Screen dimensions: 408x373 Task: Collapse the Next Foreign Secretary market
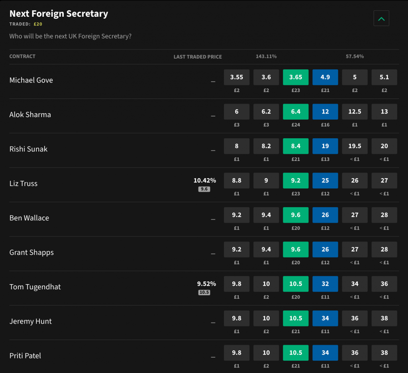coord(381,19)
